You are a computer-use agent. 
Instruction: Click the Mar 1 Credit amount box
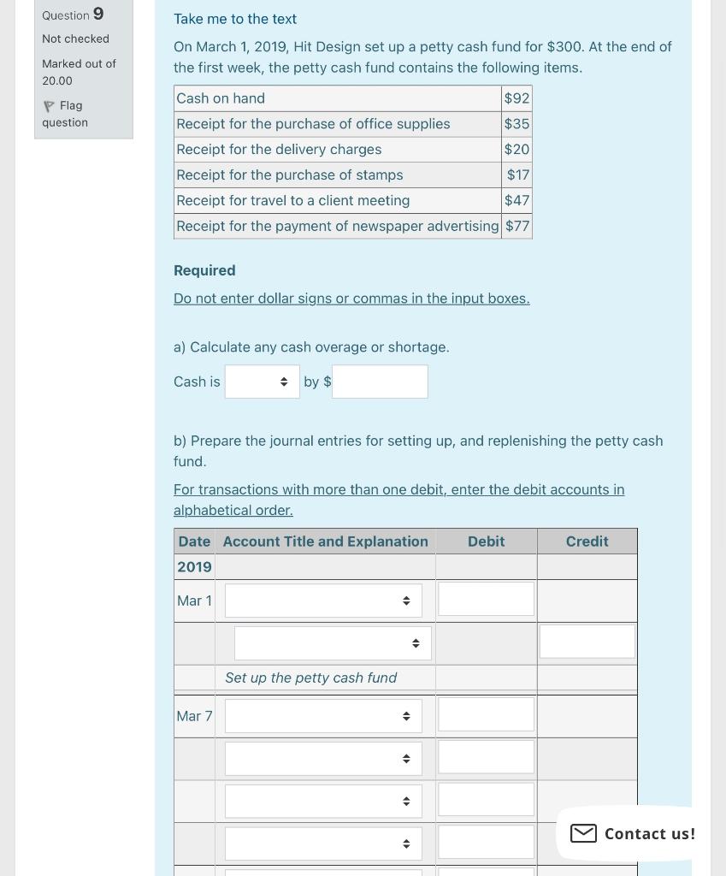click(x=587, y=641)
